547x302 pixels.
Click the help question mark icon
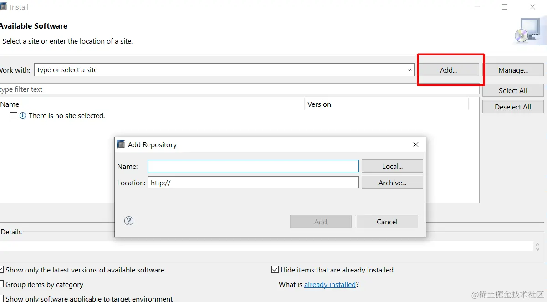(x=129, y=221)
